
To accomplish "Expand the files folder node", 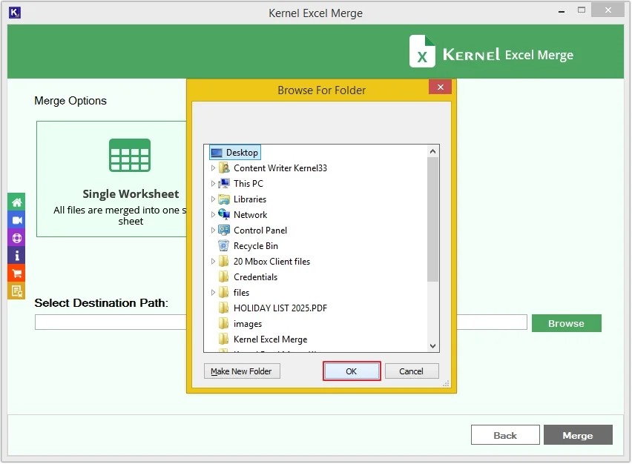I will [x=213, y=293].
